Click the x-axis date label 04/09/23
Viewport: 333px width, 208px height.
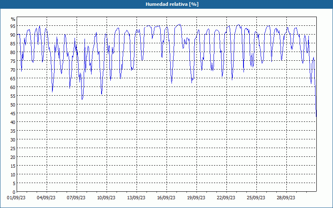click(x=46, y=198)
